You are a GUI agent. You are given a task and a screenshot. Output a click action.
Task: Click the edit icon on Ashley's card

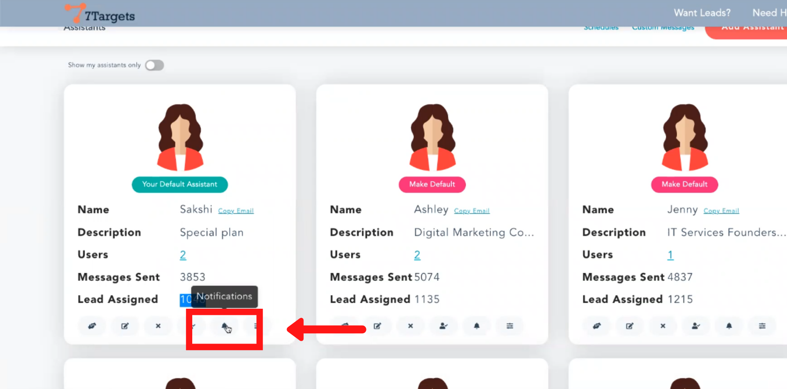378,326
